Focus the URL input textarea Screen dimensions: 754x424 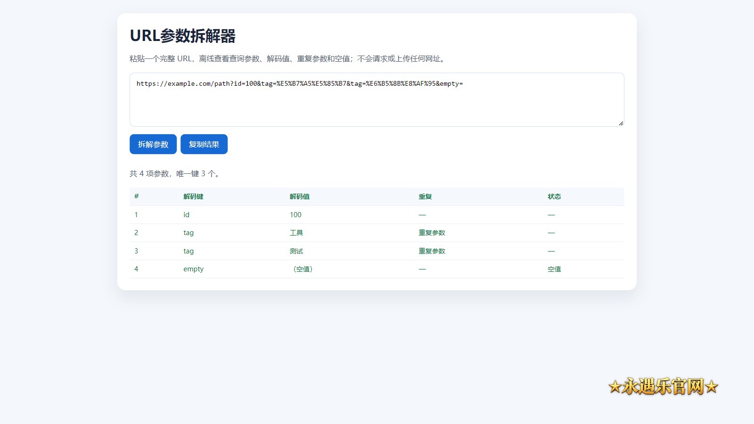[377, 99]
